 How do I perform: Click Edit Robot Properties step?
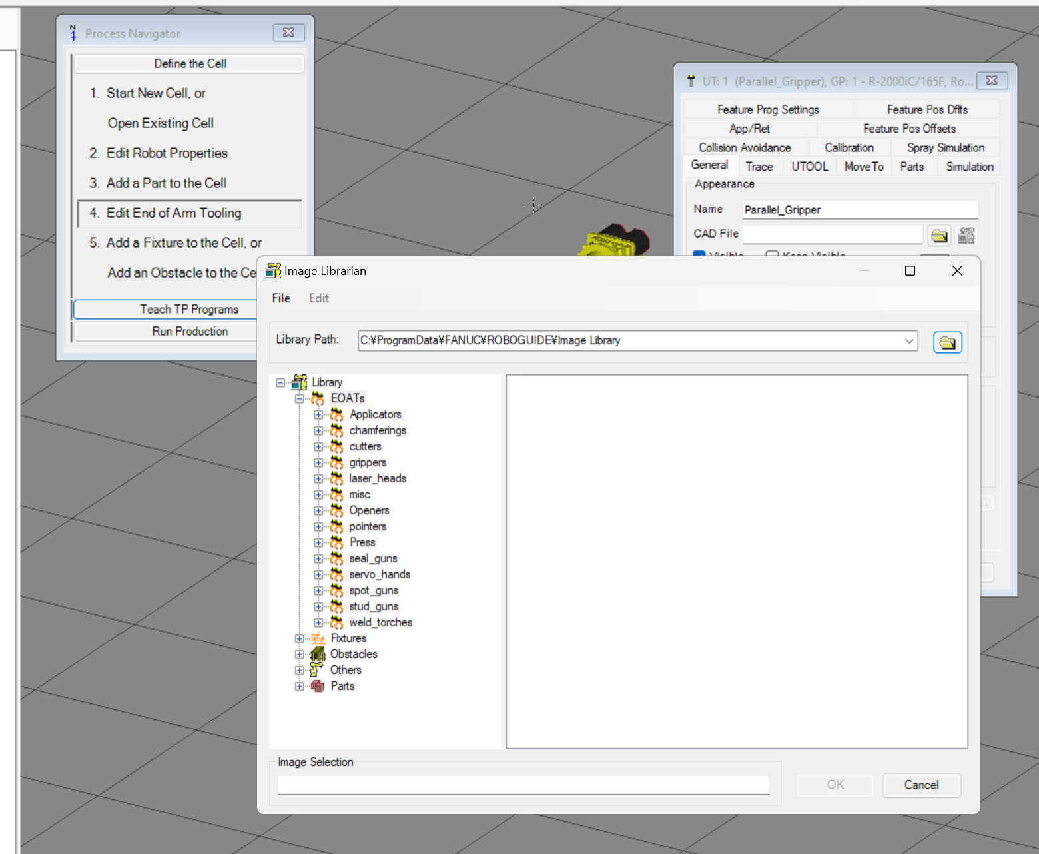[x=167, y=153]
